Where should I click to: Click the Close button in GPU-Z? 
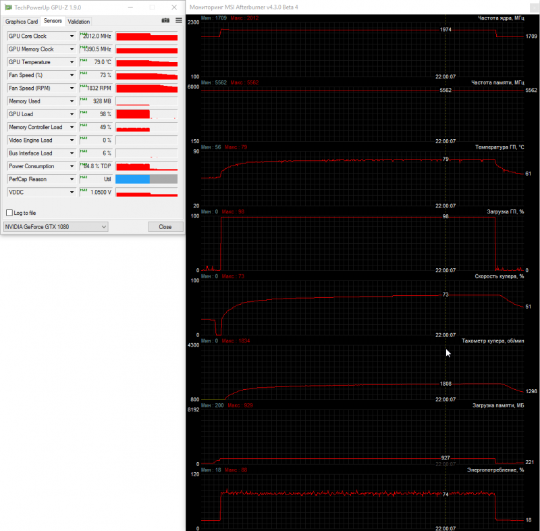click(x=165, y=227)
